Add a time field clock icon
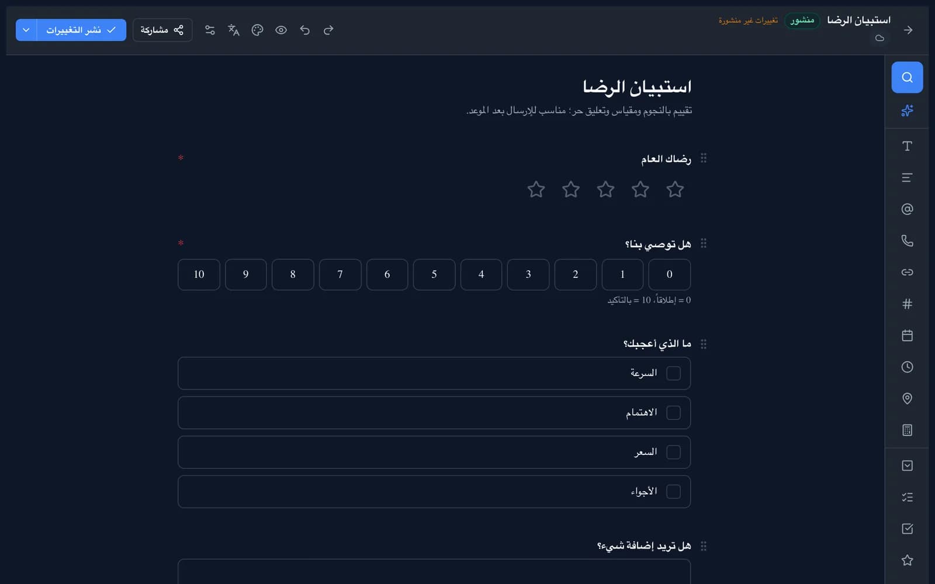This screenshot has height=584, width=935. tap(907, 367)
